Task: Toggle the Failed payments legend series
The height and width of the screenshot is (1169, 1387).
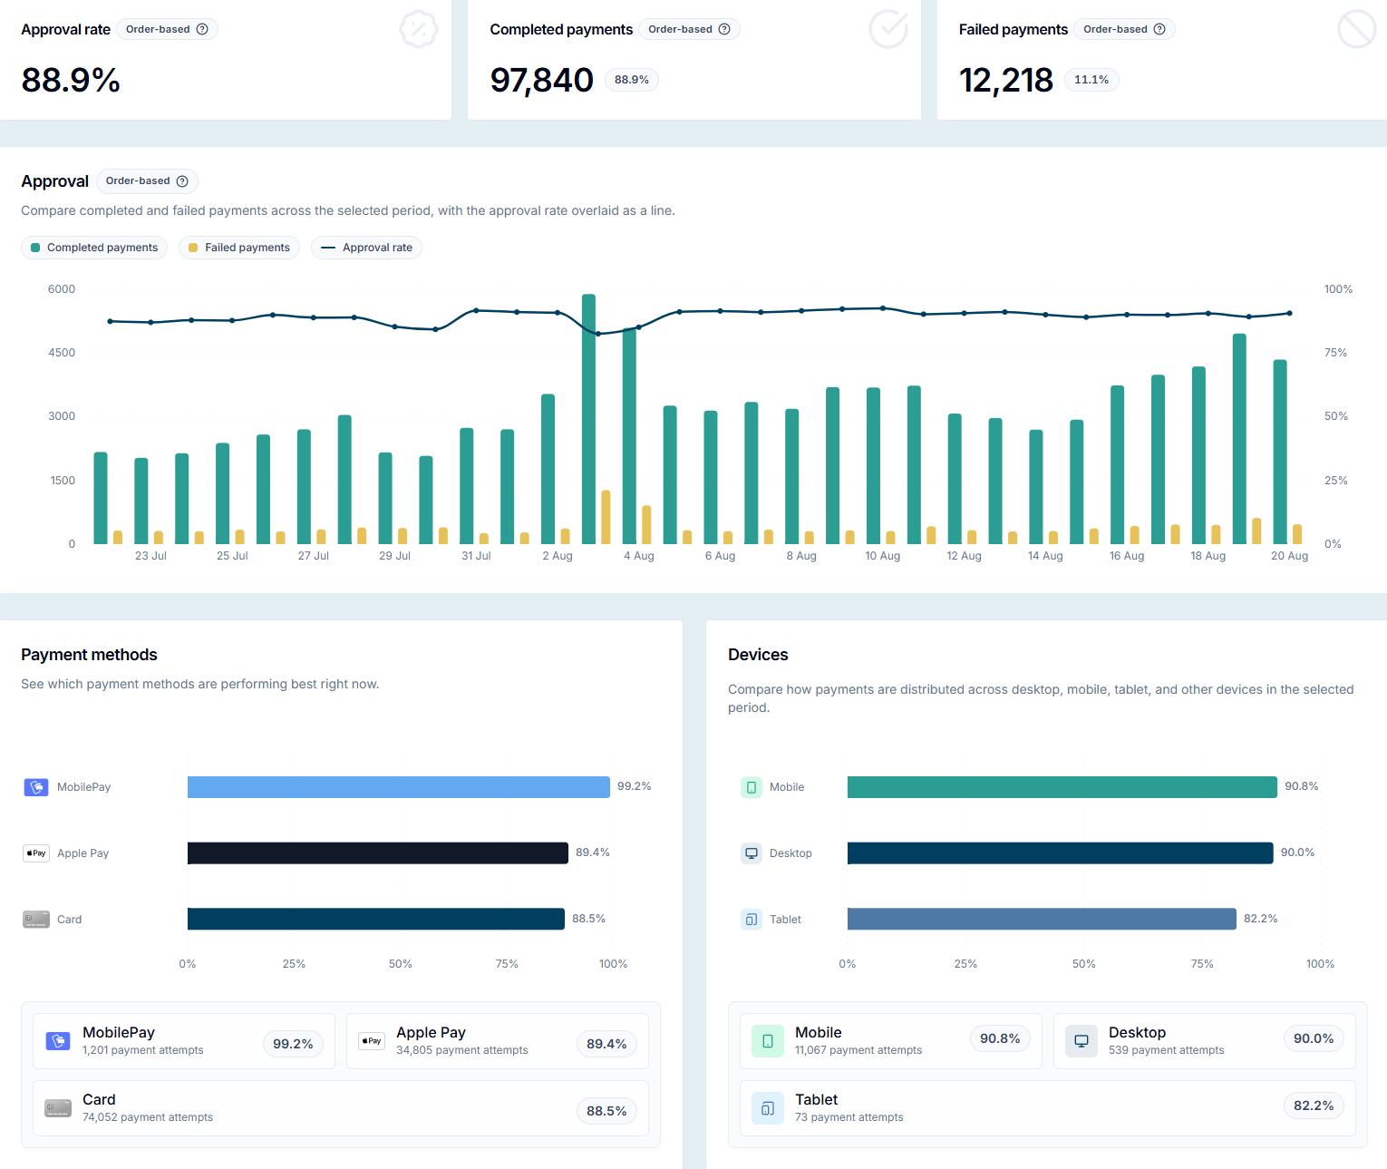Action: (x=239, y=248)
